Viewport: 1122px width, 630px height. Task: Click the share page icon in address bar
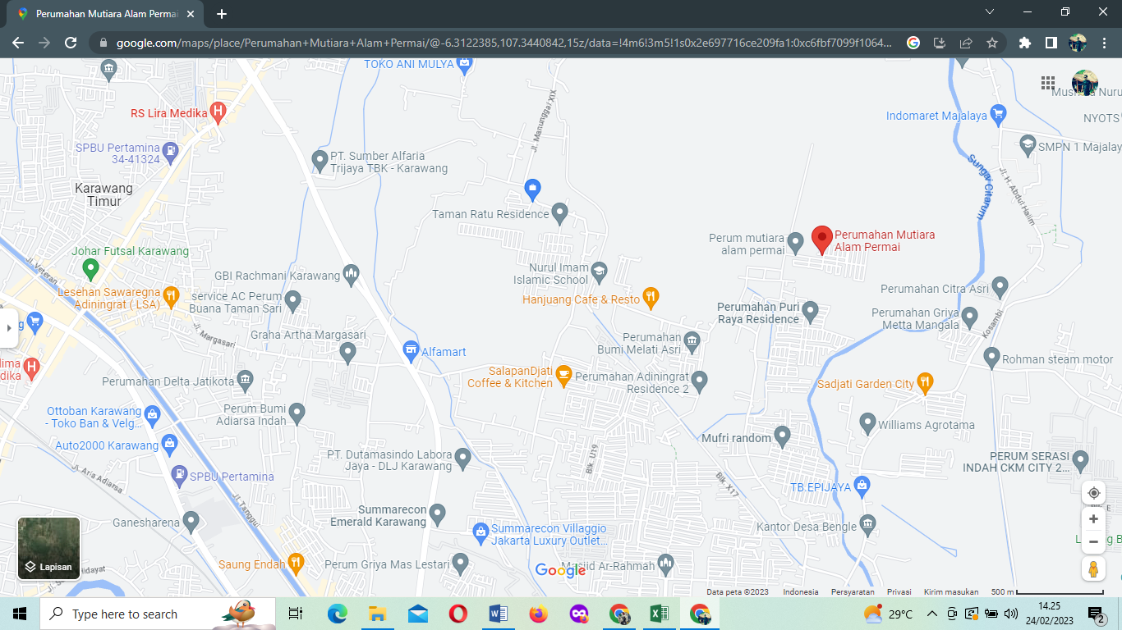(x=966, y=43)
